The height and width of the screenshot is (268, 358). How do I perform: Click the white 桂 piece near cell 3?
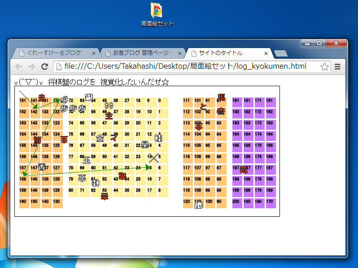pos(158,138)
